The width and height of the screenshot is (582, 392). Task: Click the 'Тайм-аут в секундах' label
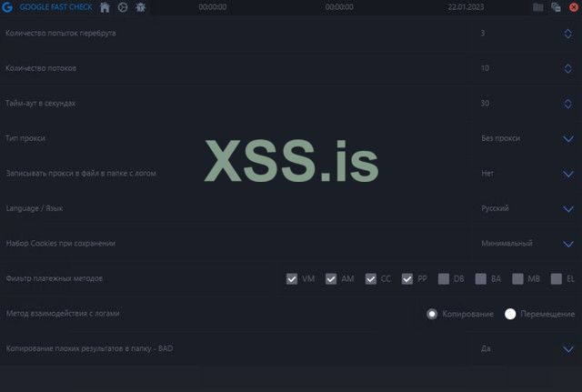40,103
